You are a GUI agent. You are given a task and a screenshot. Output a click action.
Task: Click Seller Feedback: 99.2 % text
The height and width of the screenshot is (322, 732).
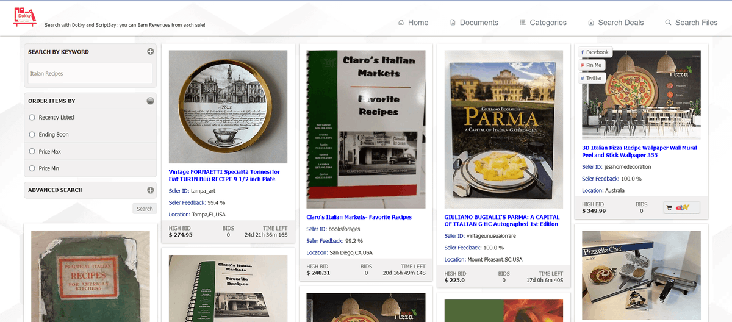(335, 241)
